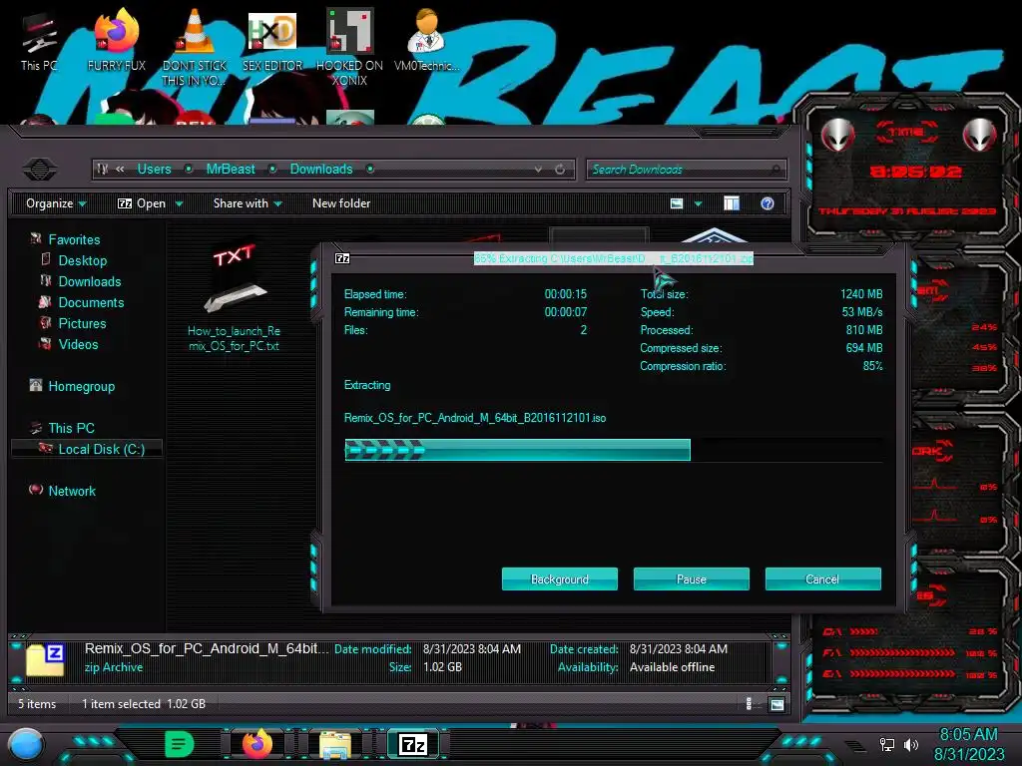Click the right alien head on clock widget
This screenshot has width=1022, height=766.
click(x=980, y=135)
